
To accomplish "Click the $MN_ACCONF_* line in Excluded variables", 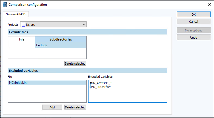I will click(101, 83).
